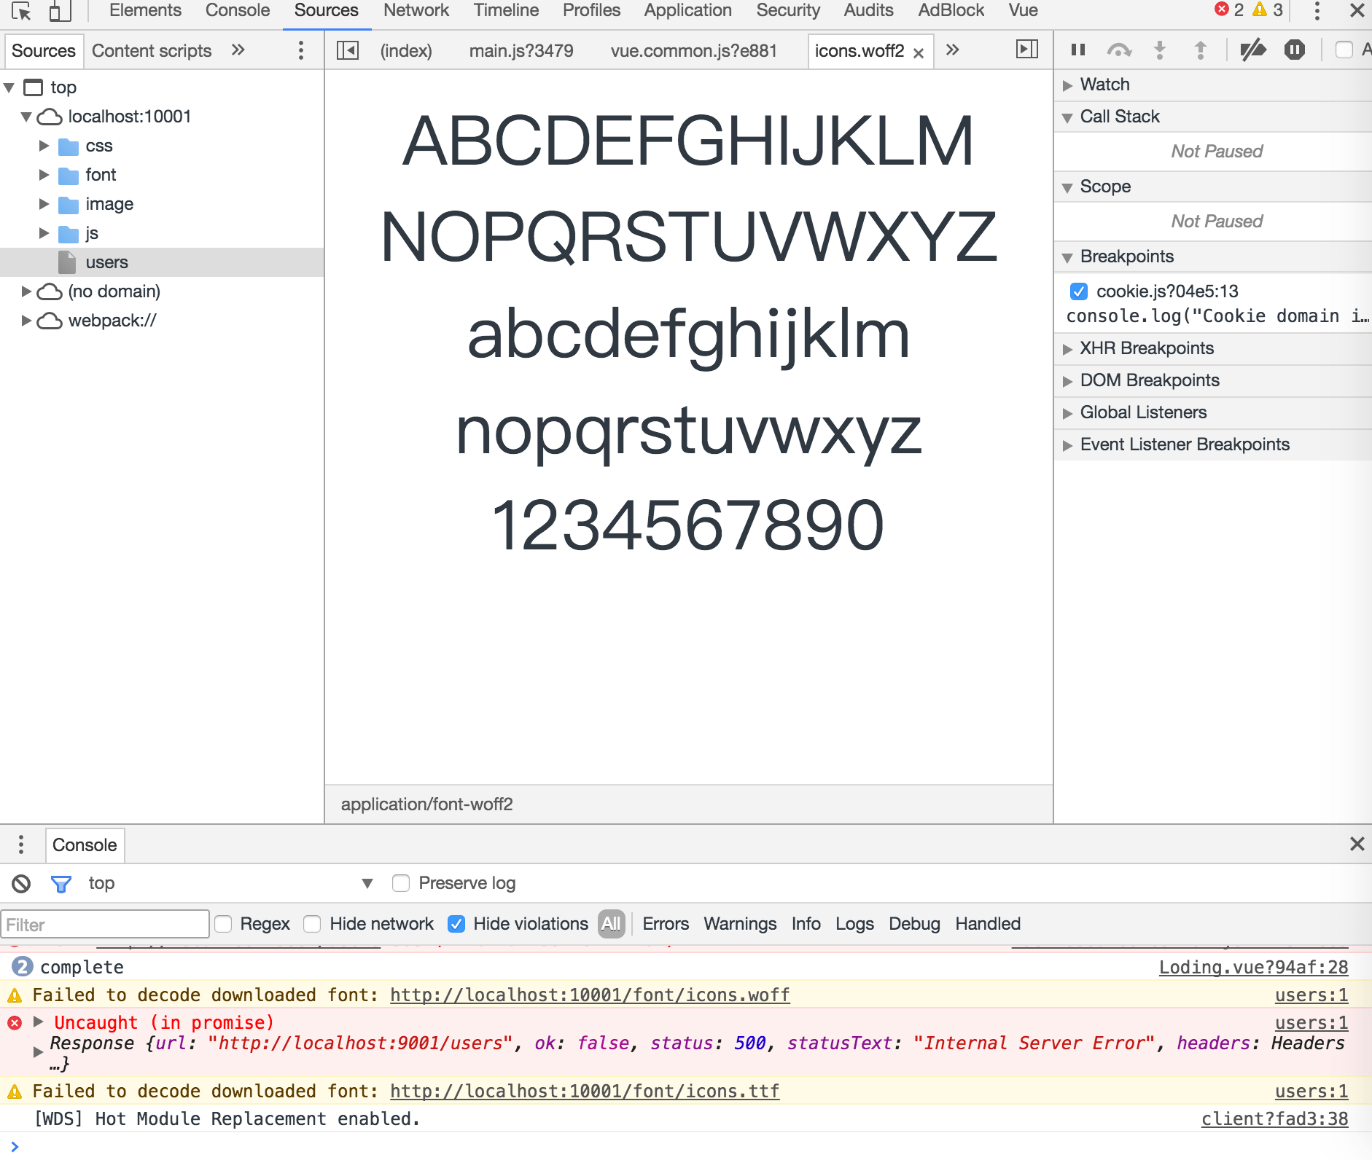Click the repeat count badge beside complete
Screen dimensions: 1372x1160
(23, 967)
